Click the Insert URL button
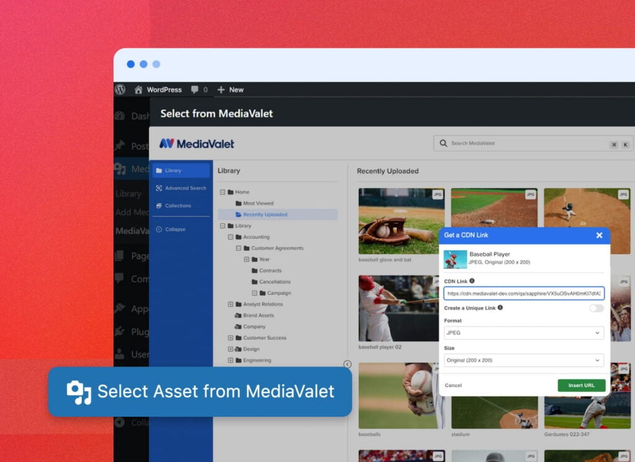This screenshot has width=635, height=462. coord(581,386)
